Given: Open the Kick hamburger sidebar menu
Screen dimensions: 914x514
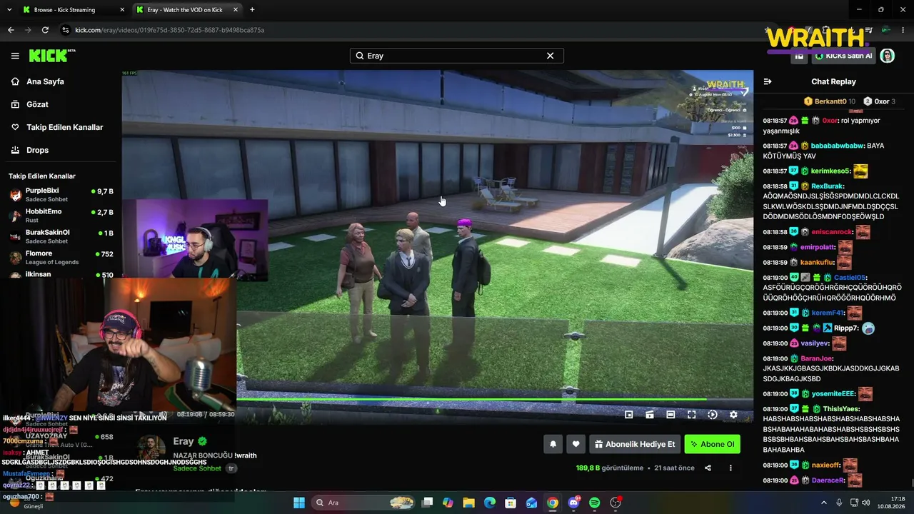Looking at the screenshot, I should [x=15, y=56].
